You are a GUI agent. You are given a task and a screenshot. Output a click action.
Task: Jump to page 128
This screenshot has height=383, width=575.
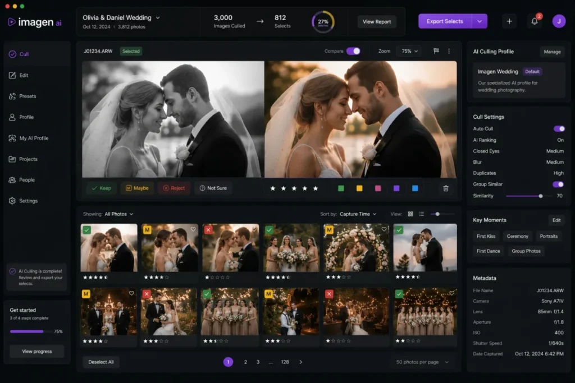(x=285, y=362)
